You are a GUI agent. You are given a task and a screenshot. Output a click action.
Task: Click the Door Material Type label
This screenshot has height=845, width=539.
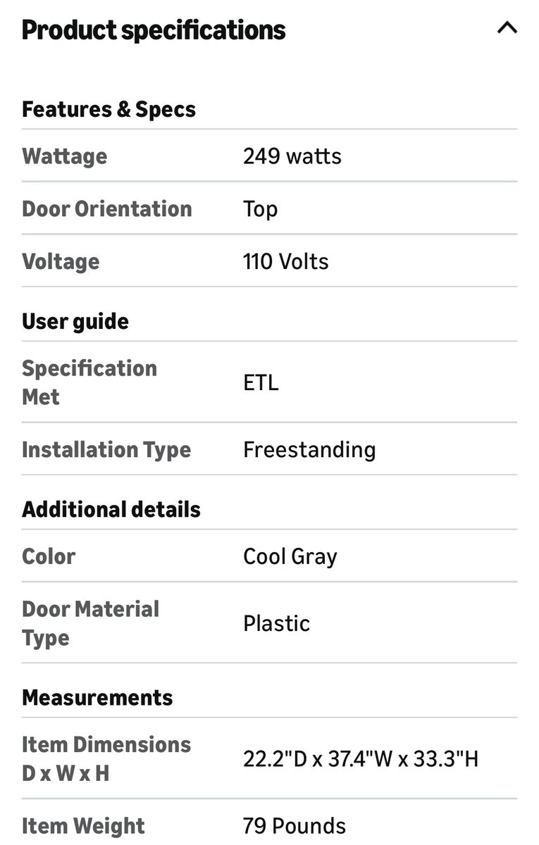[90, 623]
